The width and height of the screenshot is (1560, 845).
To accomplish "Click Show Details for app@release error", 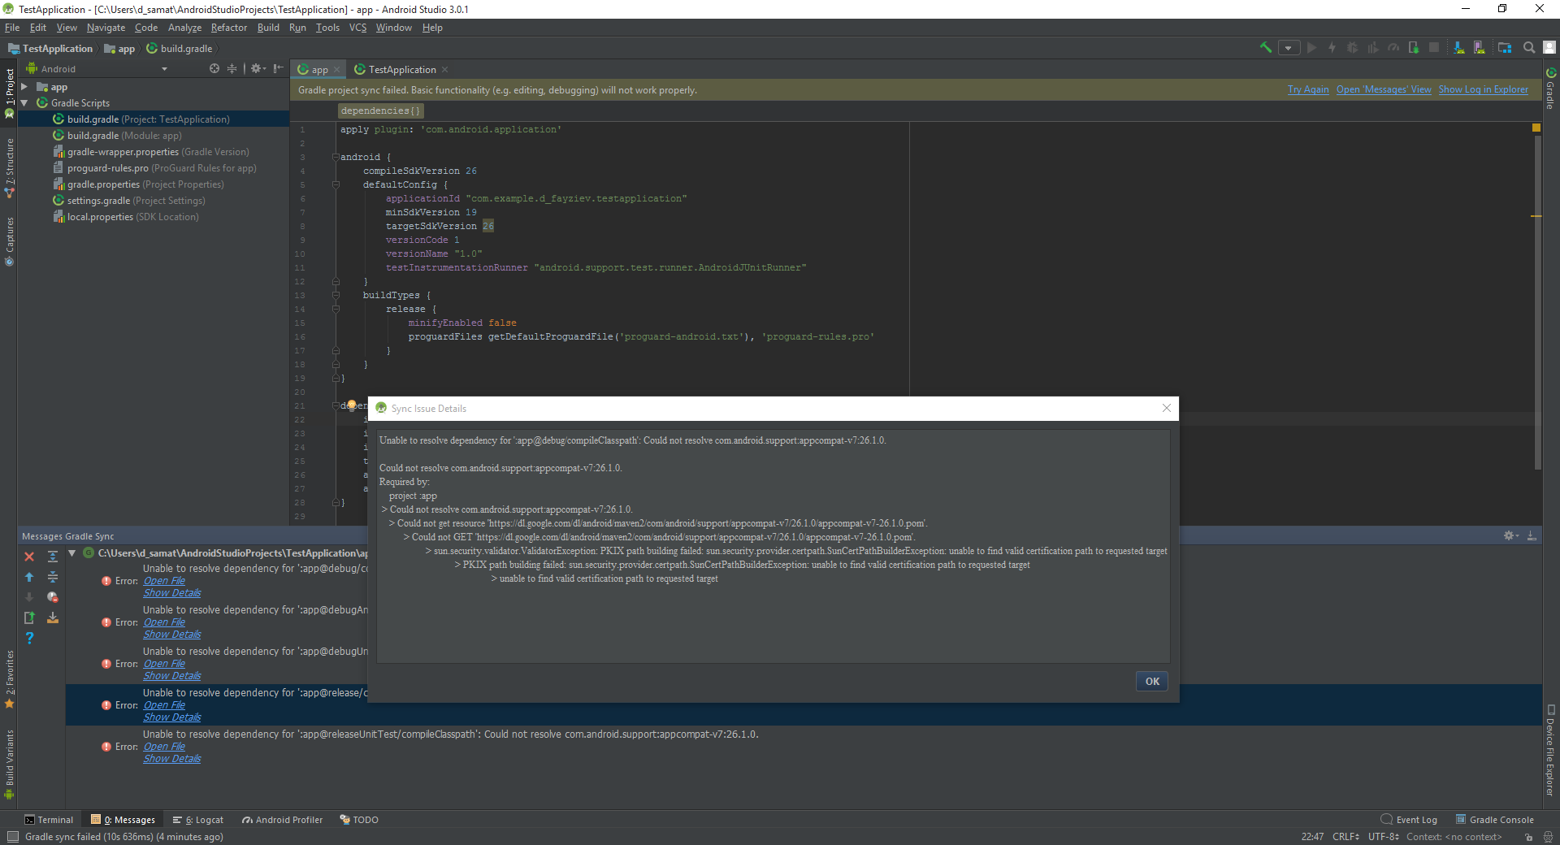I will click(x=172, y=717).
